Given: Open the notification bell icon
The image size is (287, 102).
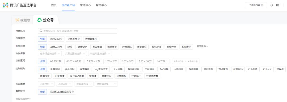Looking at the screenshot, I should (x=272, y=5).
